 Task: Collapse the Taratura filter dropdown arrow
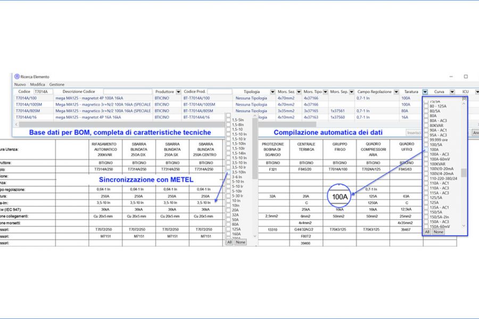click(425, 92)
